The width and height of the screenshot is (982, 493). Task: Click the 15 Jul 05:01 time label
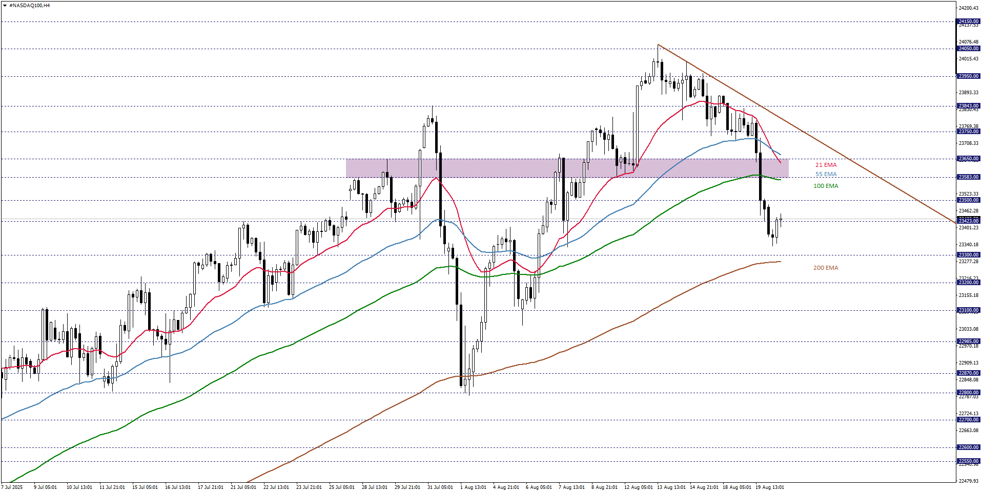click(145, 487)
